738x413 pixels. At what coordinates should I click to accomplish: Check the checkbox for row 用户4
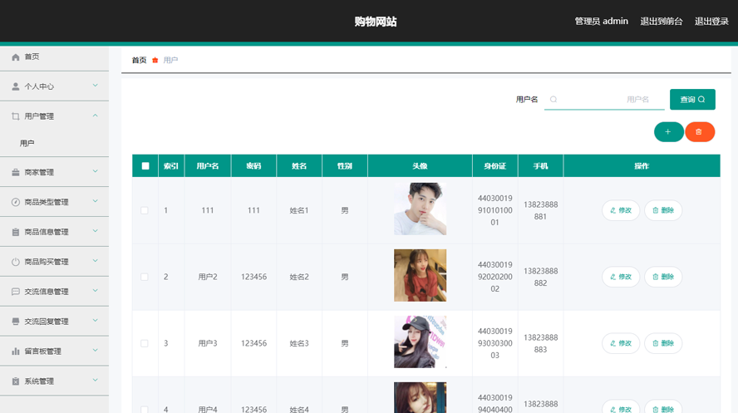tap(145, 409)
